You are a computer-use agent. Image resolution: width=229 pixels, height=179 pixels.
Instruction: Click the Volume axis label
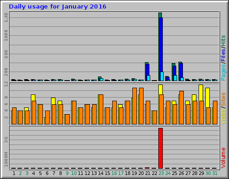(x=223, y=158)
